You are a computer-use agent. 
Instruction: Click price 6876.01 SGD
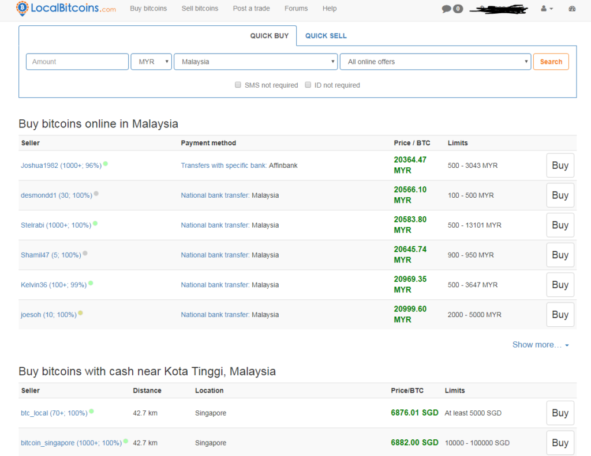coord(414,413)
